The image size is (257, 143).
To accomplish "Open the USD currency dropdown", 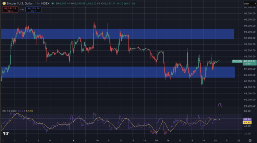I will point(250,4).
